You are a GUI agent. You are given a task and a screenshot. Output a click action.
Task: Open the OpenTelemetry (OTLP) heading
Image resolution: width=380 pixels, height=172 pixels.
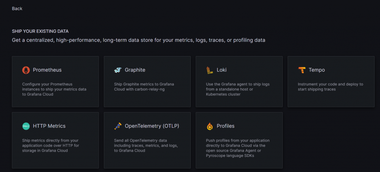[x=152, y=126]
